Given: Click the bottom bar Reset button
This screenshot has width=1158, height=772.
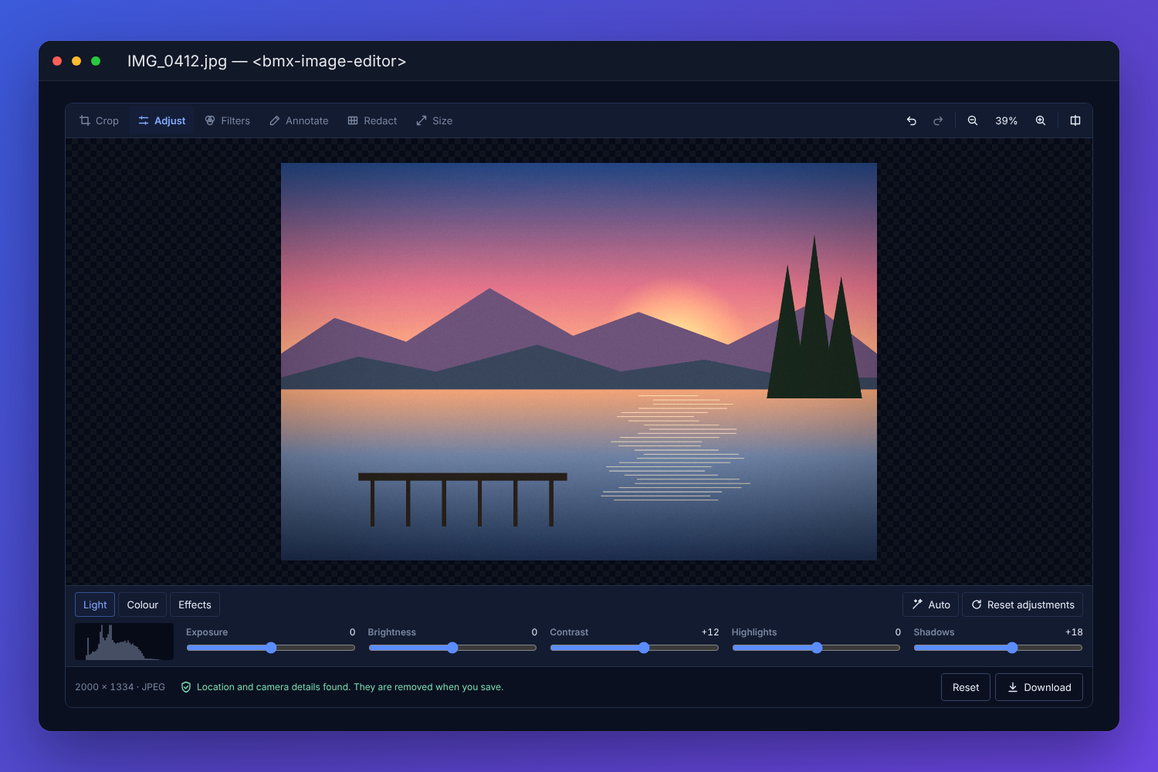Looking at the screenshot, I should [966, 687].
